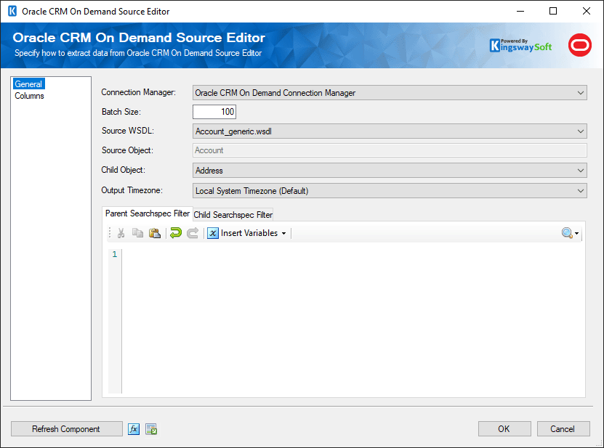Click the Find magnifier icon

(x=567, y=233)
